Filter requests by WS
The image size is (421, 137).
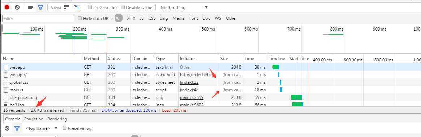pyautogui.click(x=218, y=18)
